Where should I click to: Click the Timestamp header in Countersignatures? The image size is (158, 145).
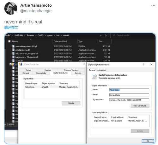pos(133,117)
